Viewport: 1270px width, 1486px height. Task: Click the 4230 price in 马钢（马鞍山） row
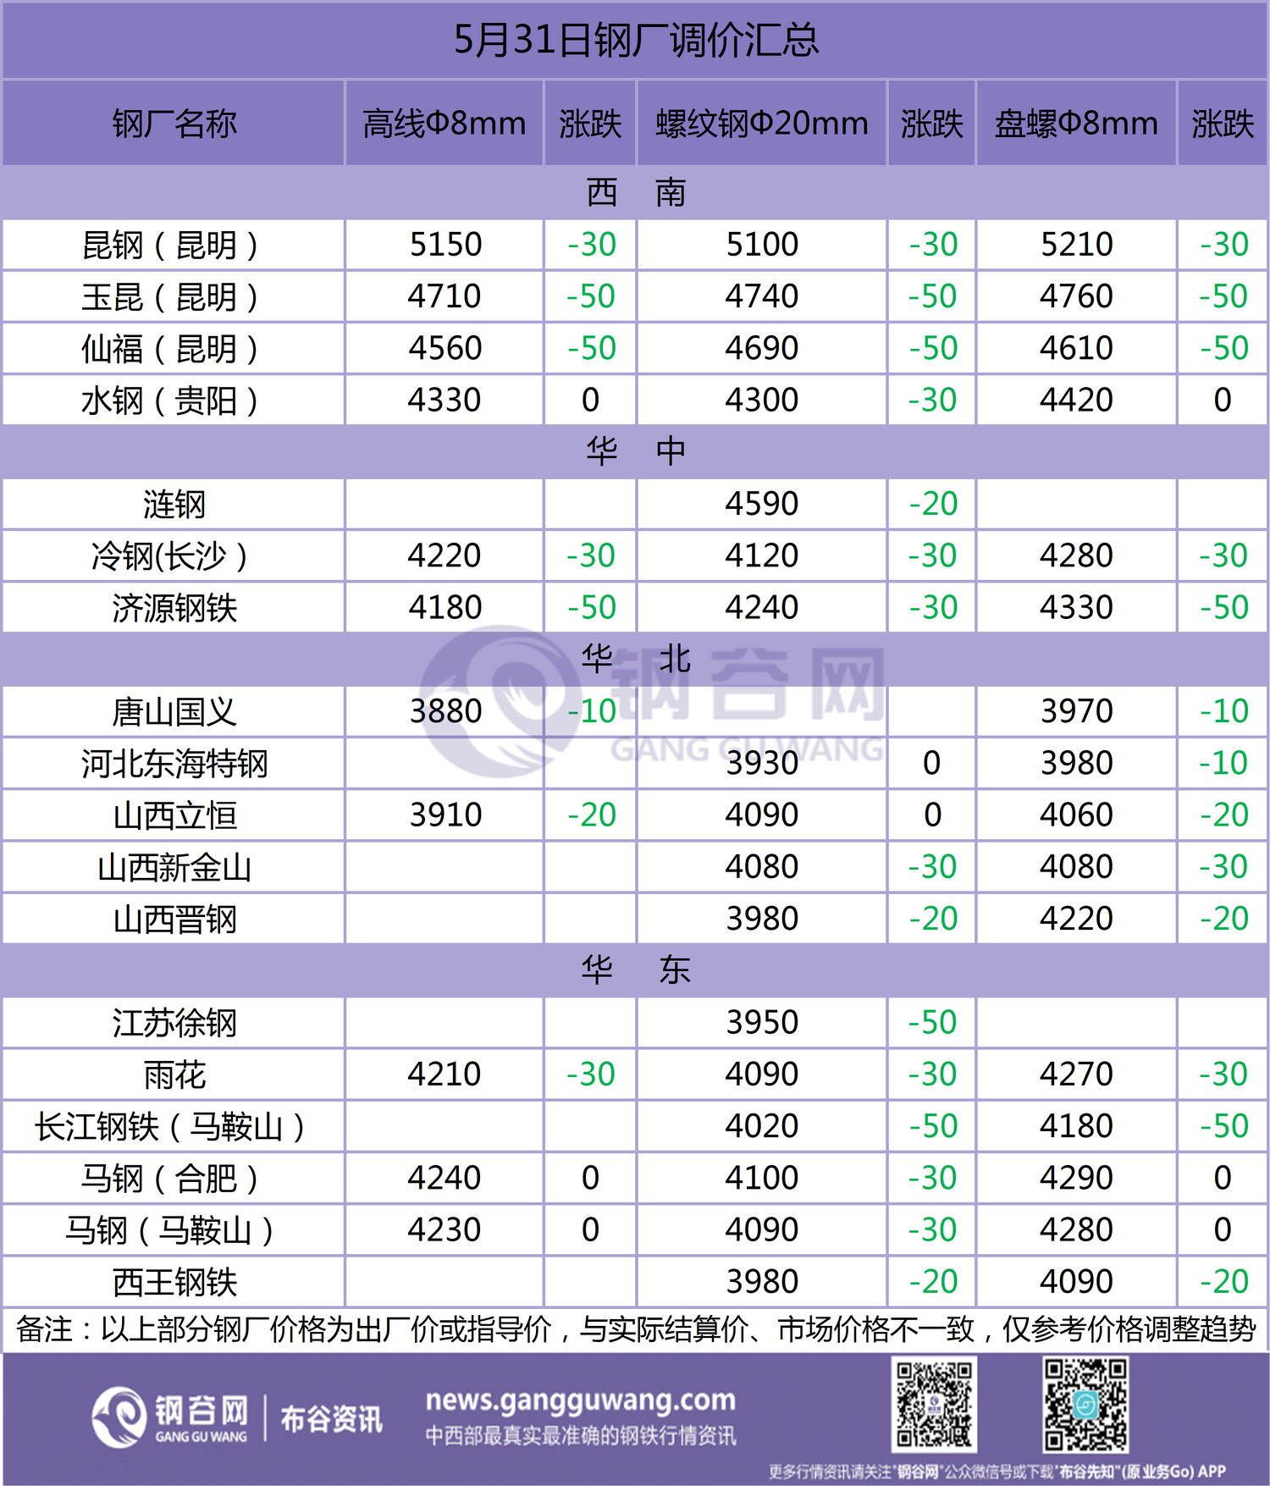tap(444, 1229)
